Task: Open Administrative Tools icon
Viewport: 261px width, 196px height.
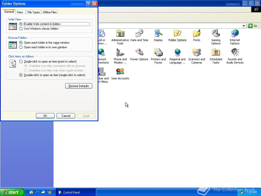Action: tap(120, 37)
